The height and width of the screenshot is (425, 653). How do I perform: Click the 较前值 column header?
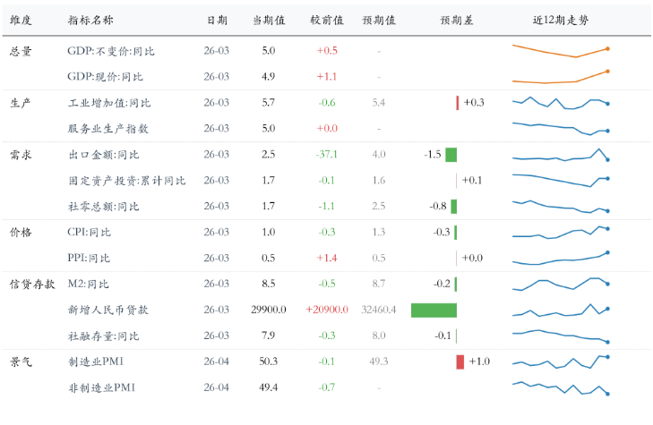(327, 20)
